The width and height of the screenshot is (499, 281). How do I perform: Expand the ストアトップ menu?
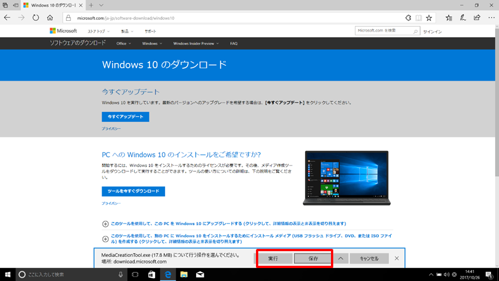pos(98,31)
